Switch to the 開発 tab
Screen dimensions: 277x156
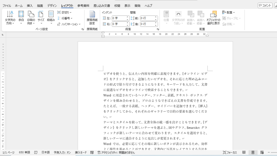coord(137,6)
